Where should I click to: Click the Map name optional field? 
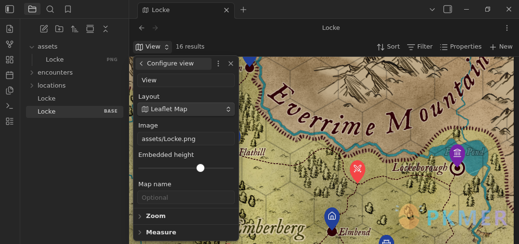pos(186,197)
